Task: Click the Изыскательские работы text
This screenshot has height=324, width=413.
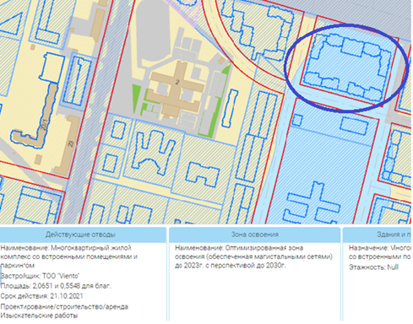Action: click(x=39, y=316)
